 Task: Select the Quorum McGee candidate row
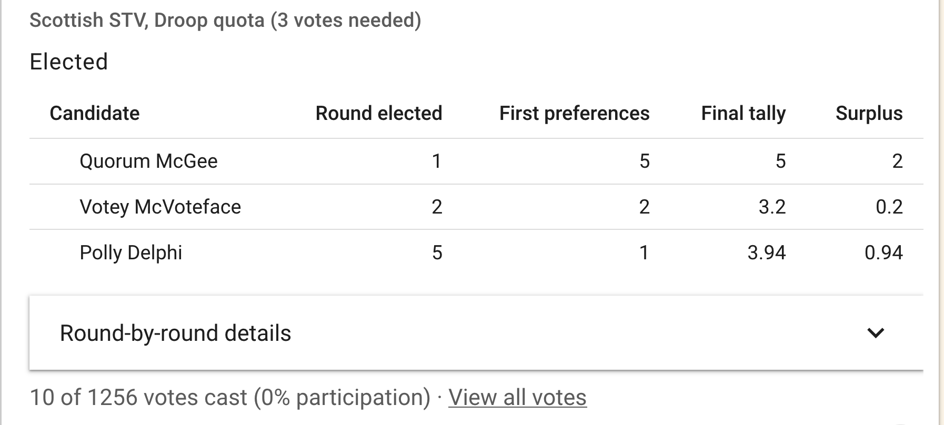click(x=476, y=161)
